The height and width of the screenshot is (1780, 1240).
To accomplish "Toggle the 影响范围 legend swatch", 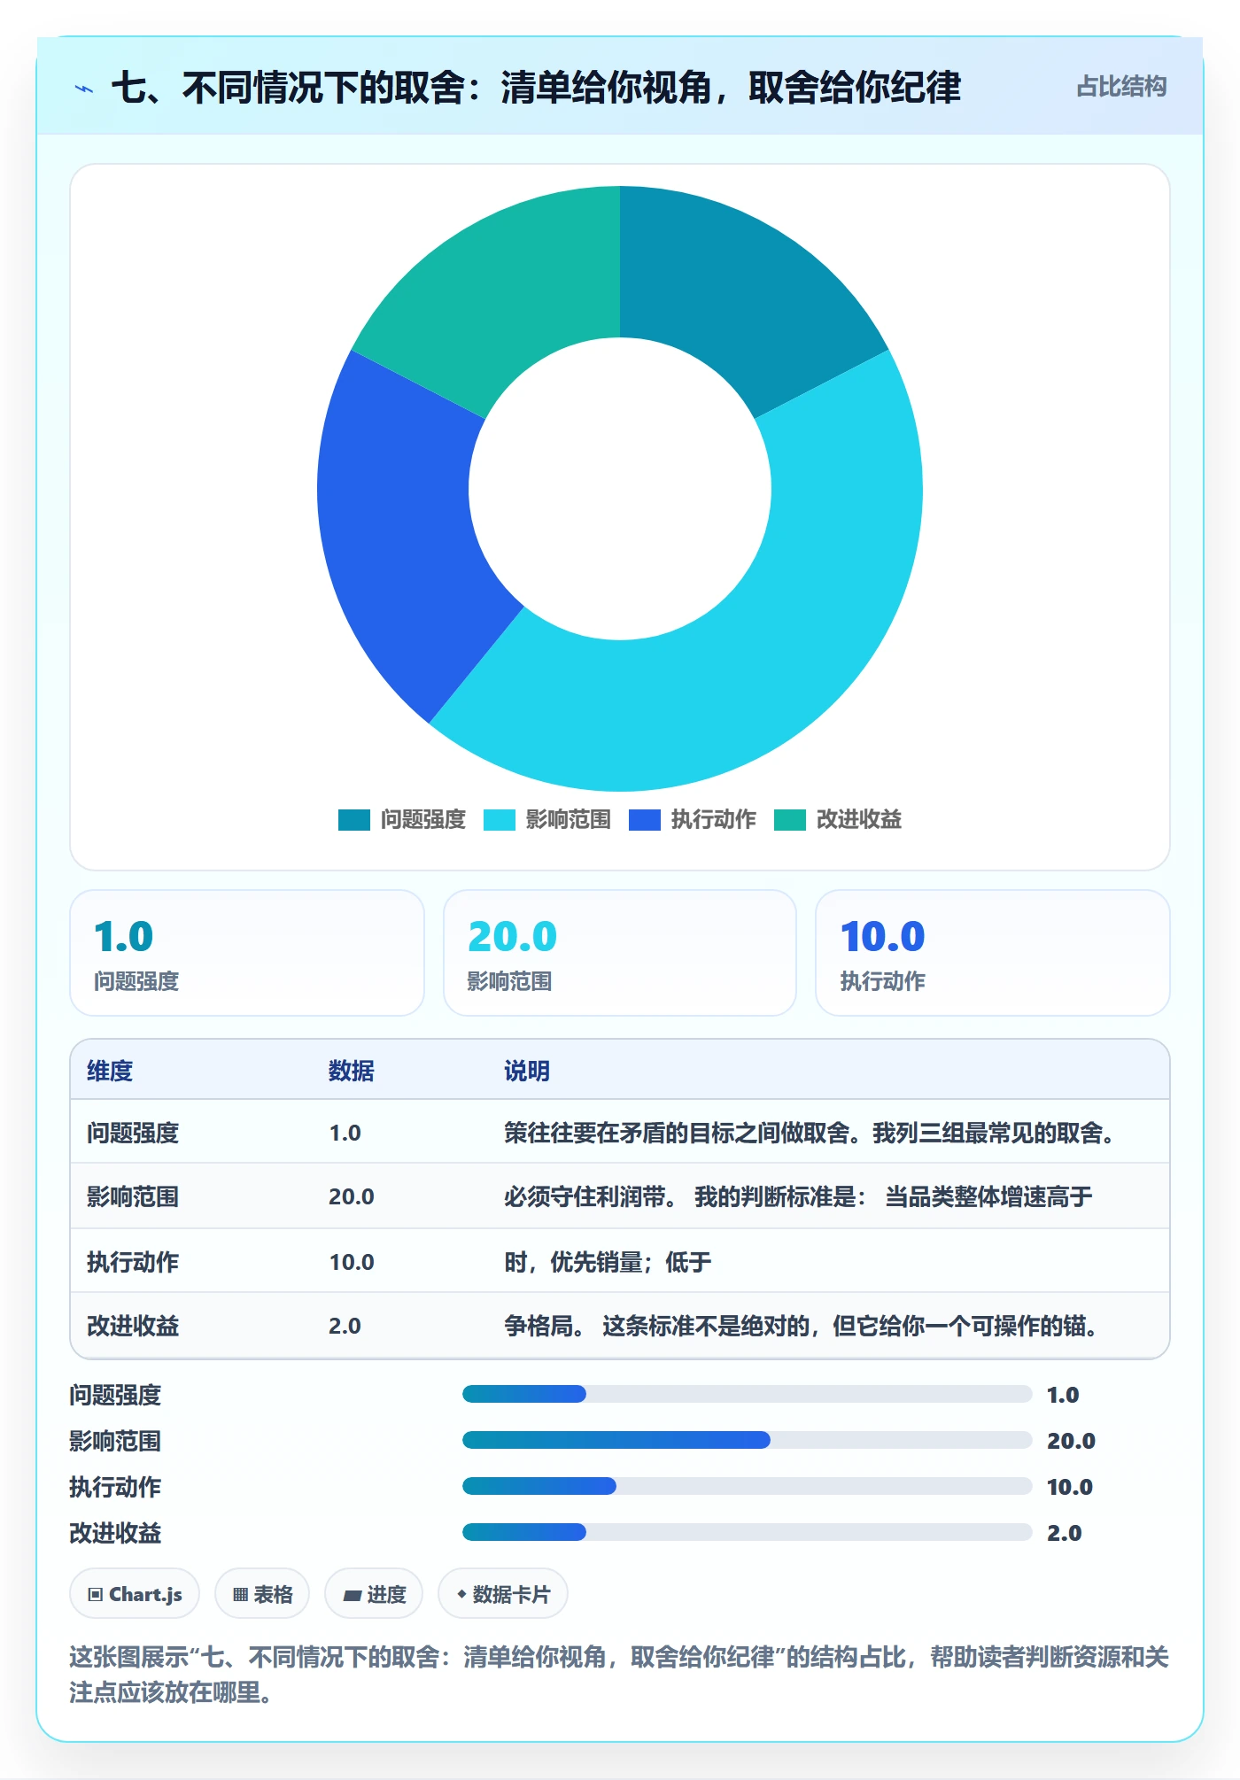I will tap(499, 820).
